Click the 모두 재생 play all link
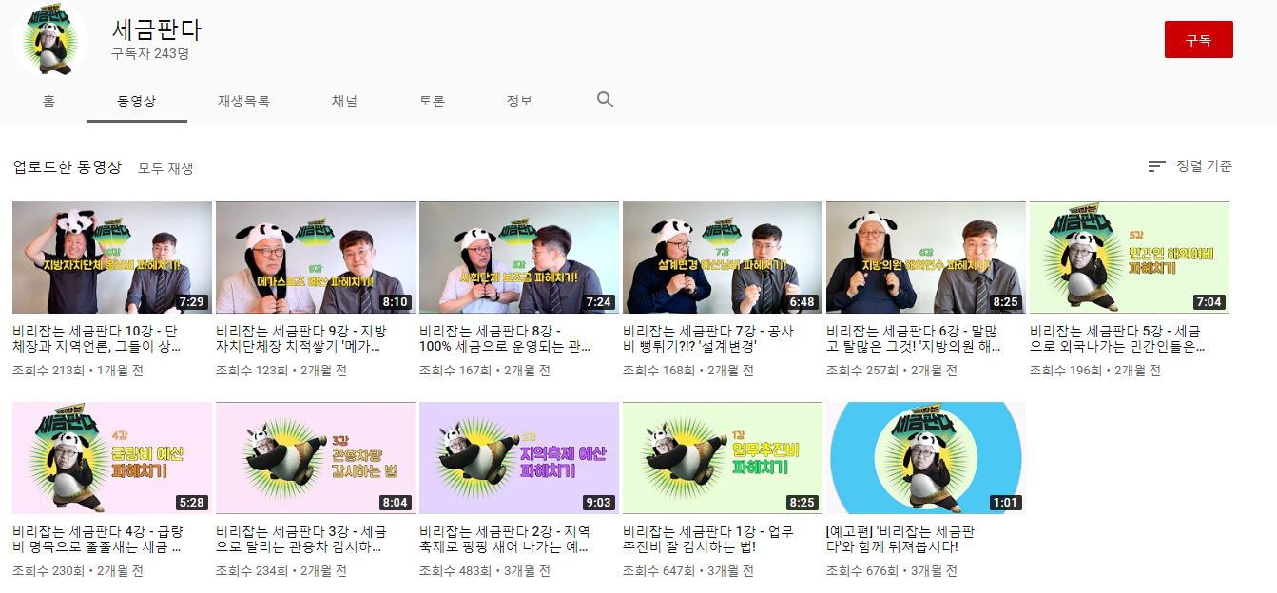 [165, 168]
